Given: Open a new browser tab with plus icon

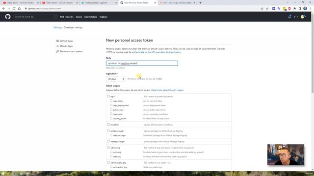Looking at the screenshot, I should coord(200,3).
